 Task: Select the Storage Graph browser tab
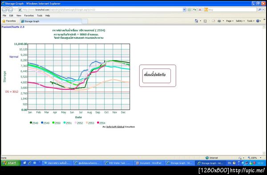click(51, 21)
